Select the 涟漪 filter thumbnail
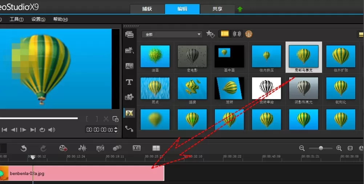364x184 pixels. [192, 89]
